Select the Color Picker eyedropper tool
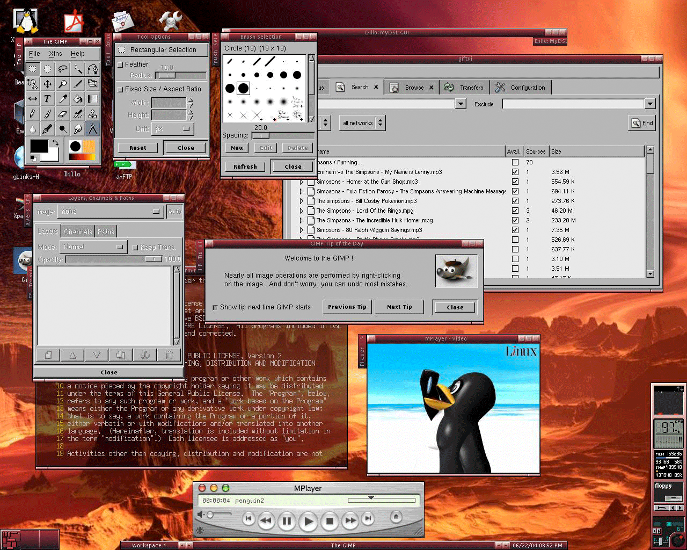Screen dimensions: 687x550 (x=63, y=99)
